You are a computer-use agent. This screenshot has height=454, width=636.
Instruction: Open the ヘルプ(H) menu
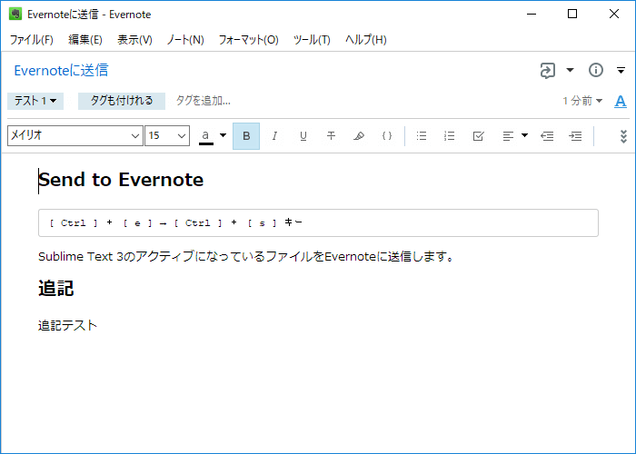tap(366, 40)
